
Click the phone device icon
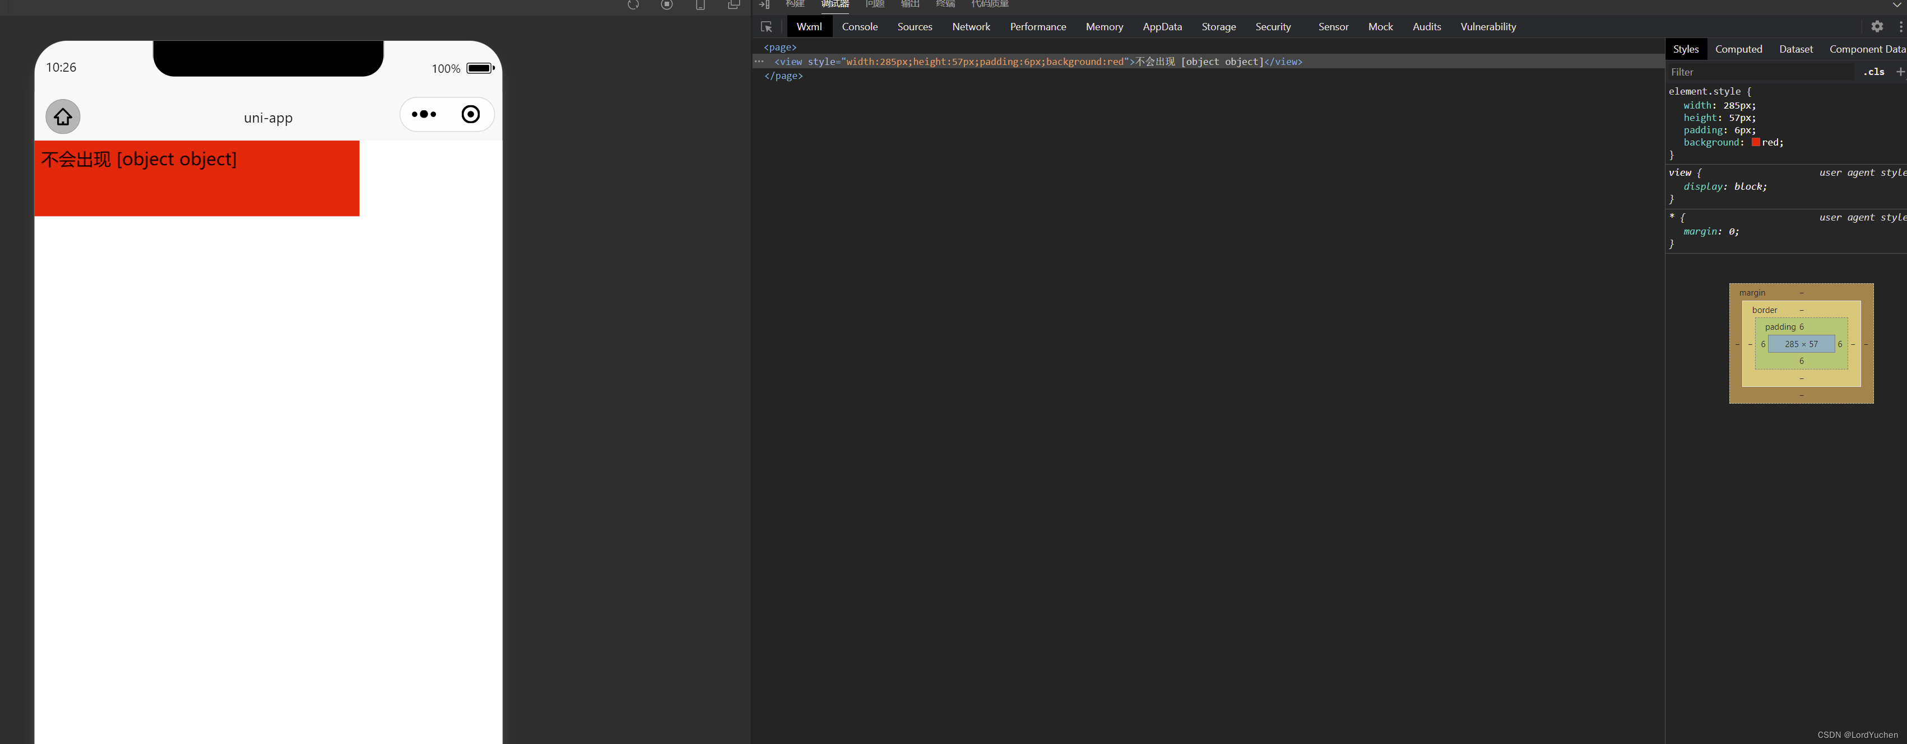(699, 4)
